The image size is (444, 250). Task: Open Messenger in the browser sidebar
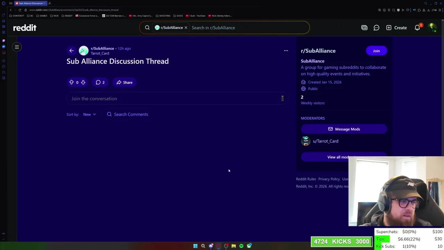pos(4,47)
